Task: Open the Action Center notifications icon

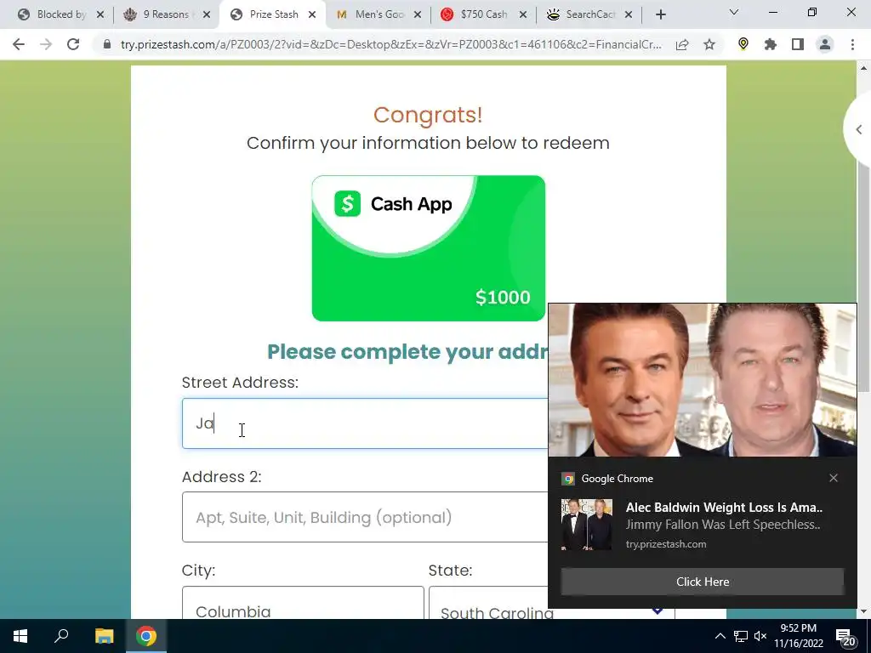Action: click(x=845, y=636)
